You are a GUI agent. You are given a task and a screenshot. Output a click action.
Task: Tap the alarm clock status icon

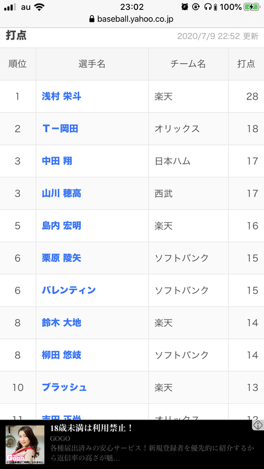pyautogui.click(x=185, y=7)
